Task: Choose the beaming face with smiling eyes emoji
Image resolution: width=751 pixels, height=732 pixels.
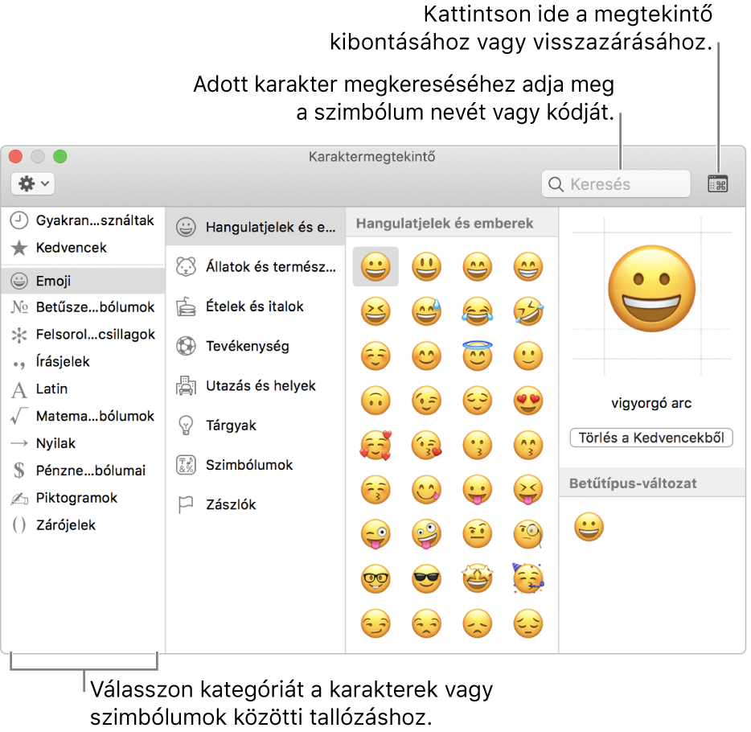Action: coord(528,266)
